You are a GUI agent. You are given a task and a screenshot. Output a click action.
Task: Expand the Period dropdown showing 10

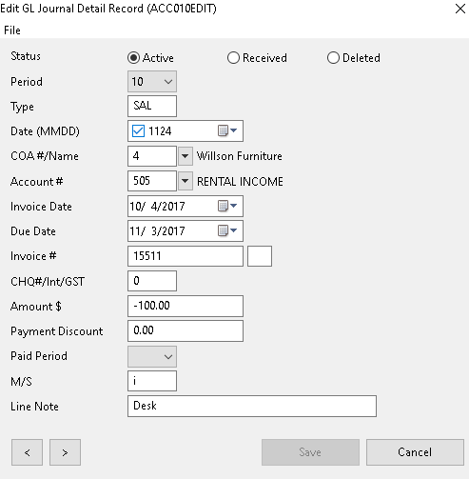pyautogui.click(x=152, y=82)
